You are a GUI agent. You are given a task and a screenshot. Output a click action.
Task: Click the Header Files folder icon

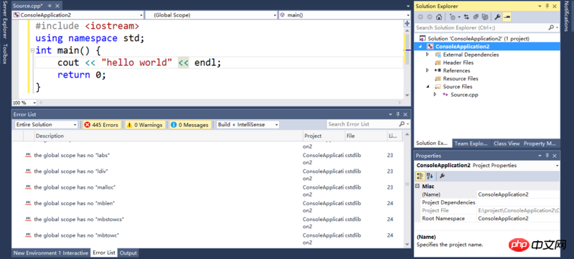[438, 62]
